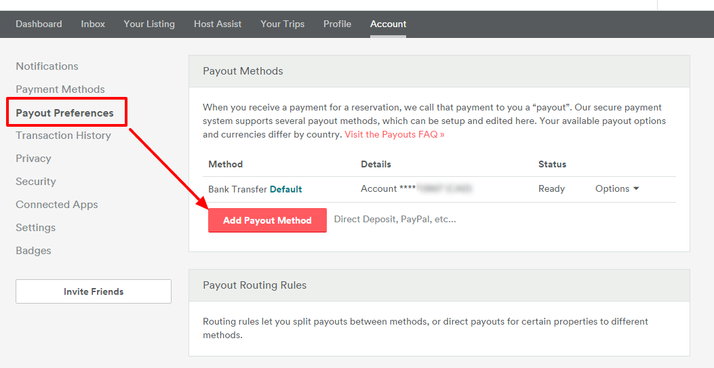
Task: Open the Your Listing tab
Action: coord(149,24)
